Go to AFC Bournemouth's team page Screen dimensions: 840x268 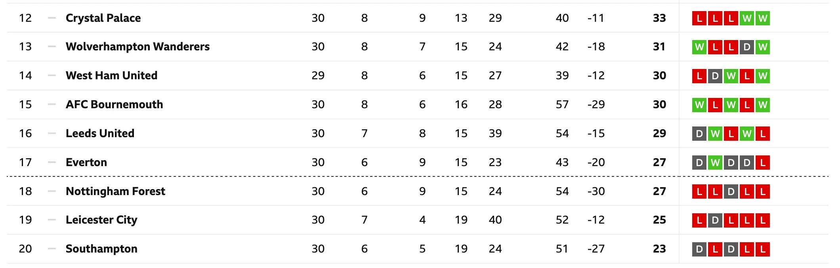(114, 105)
